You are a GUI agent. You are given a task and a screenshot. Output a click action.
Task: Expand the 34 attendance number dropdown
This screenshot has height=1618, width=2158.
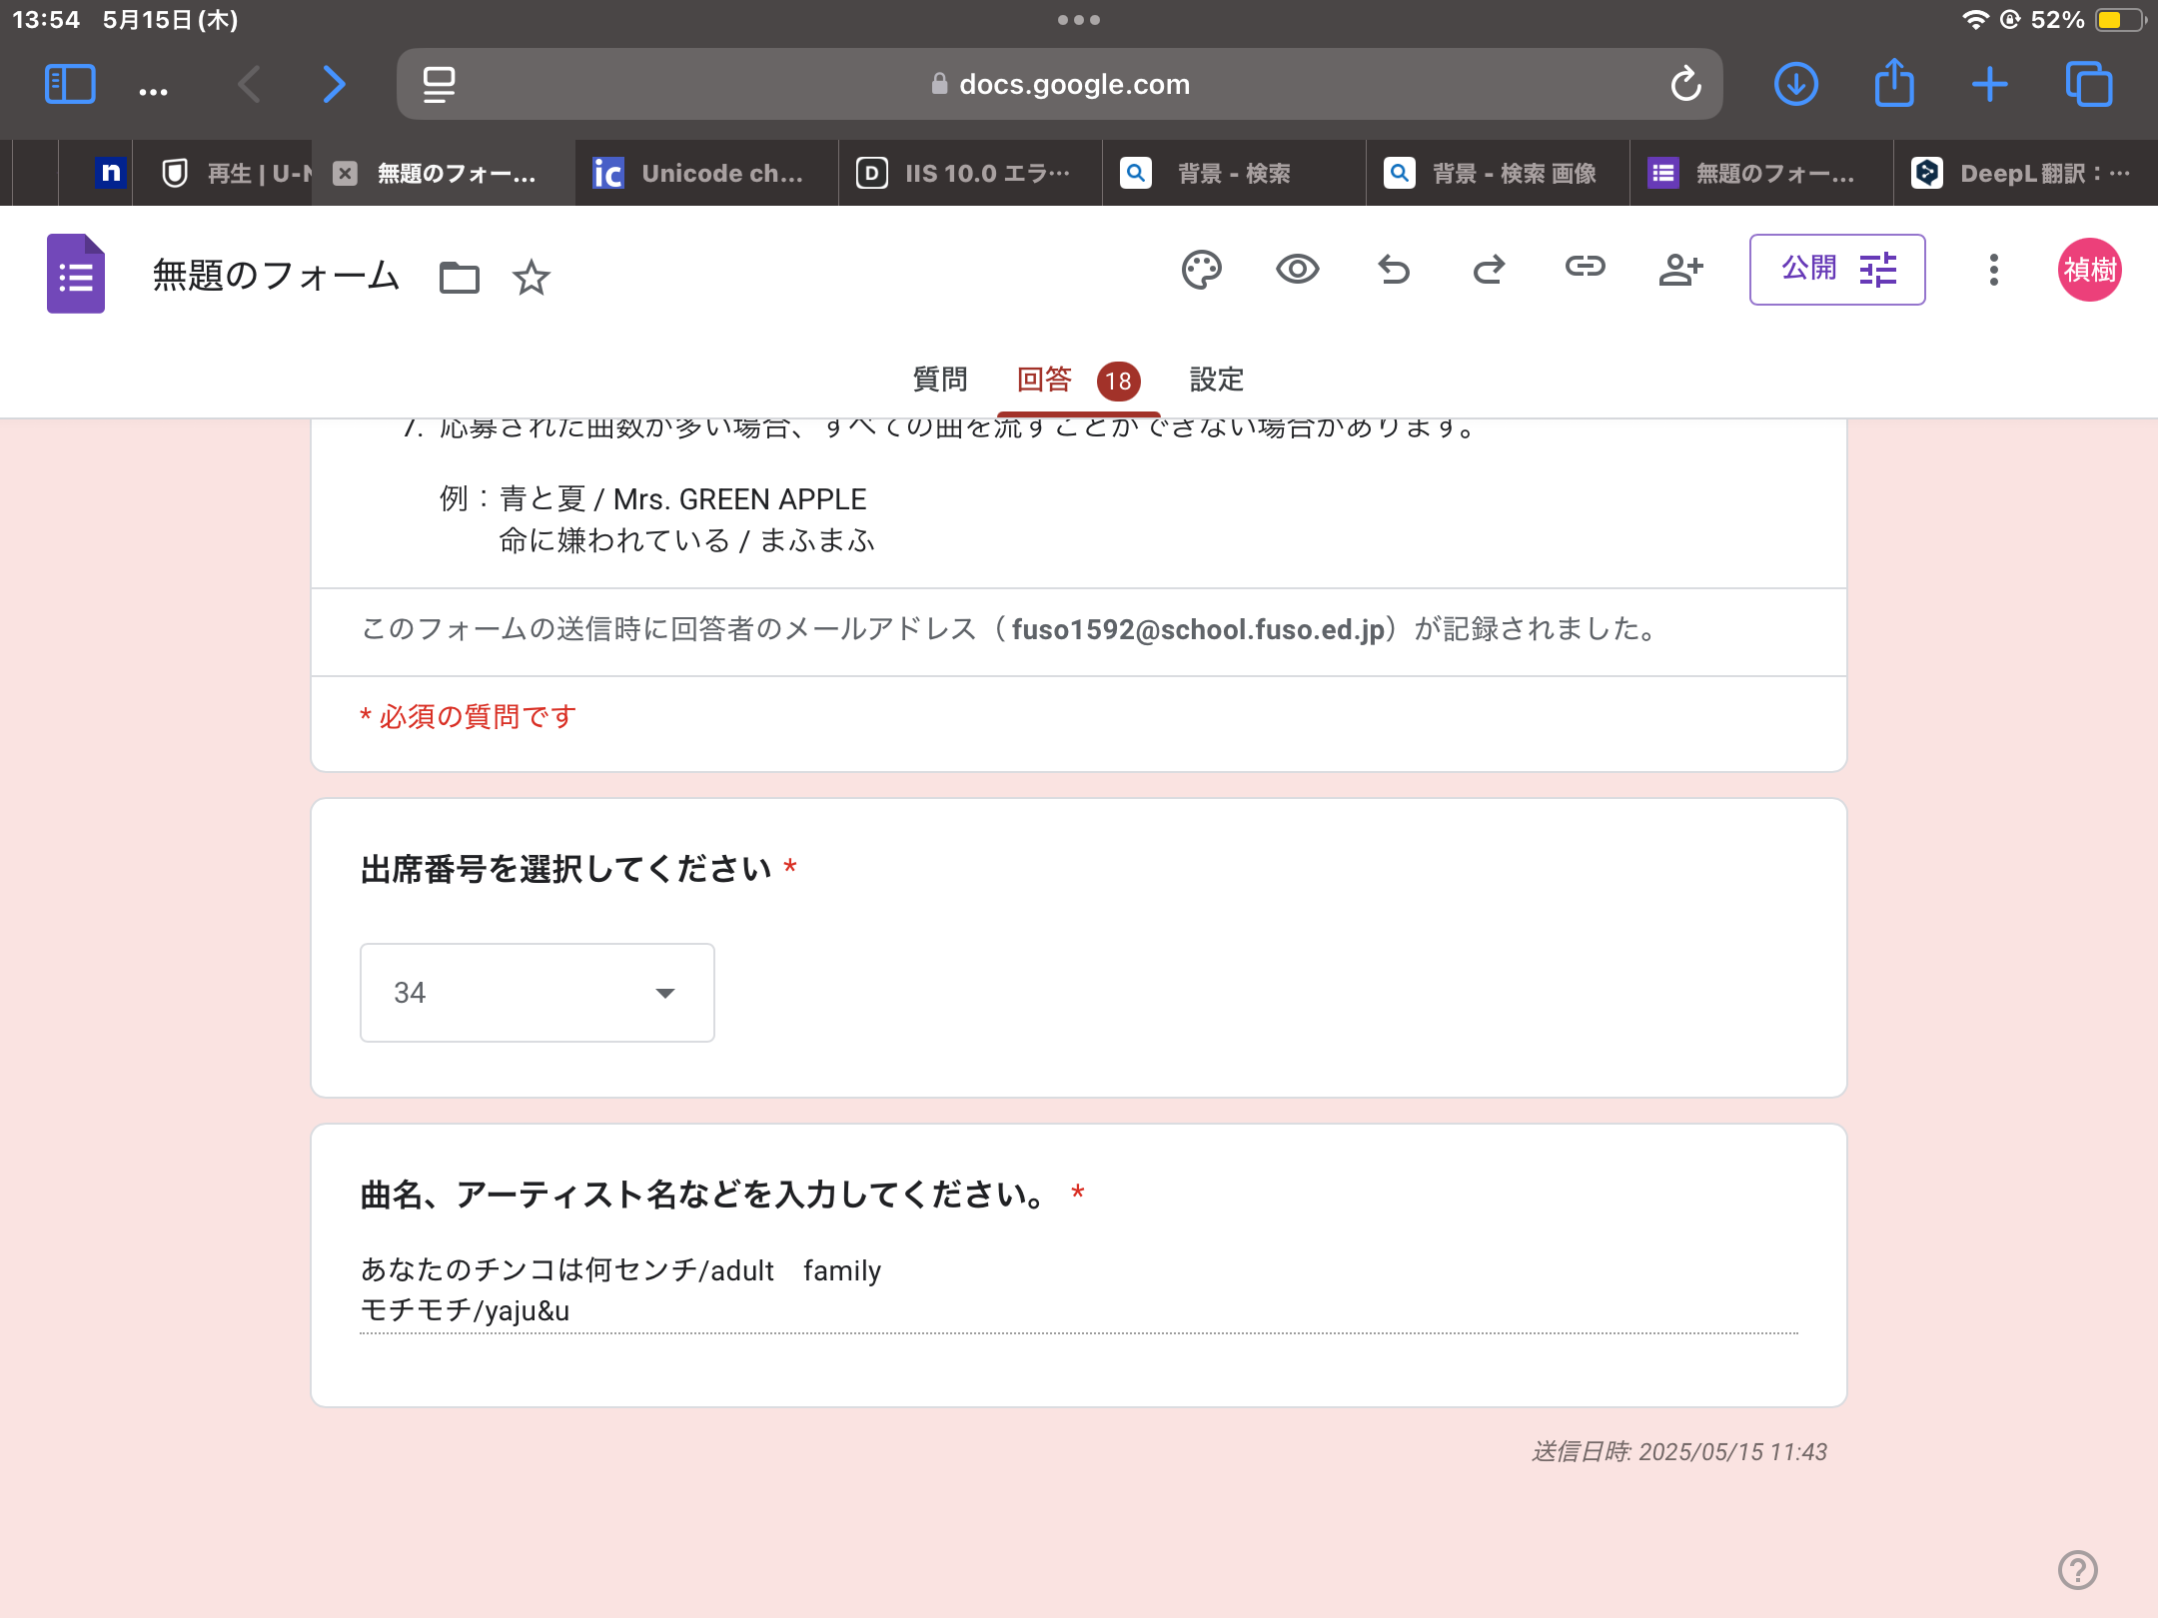538,993
